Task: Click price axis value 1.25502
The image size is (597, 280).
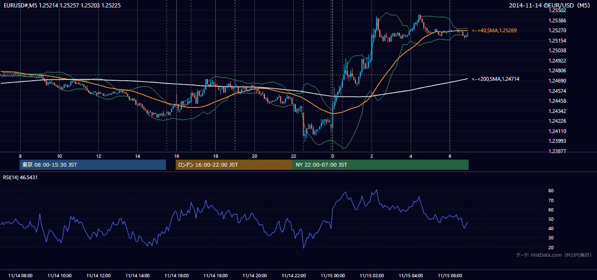Action: [558, 10]
